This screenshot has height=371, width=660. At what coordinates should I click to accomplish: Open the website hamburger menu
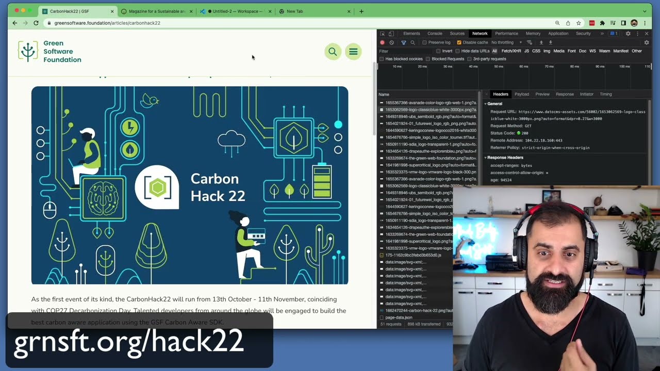[x=353, y=52]
